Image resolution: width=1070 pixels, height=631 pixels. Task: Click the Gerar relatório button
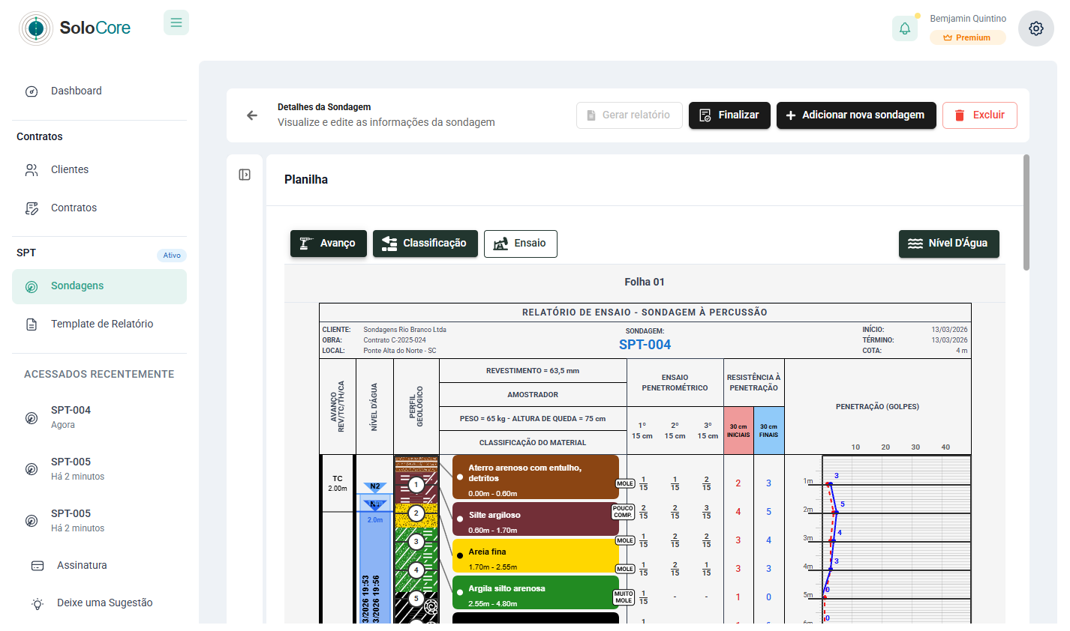(630, 115)
